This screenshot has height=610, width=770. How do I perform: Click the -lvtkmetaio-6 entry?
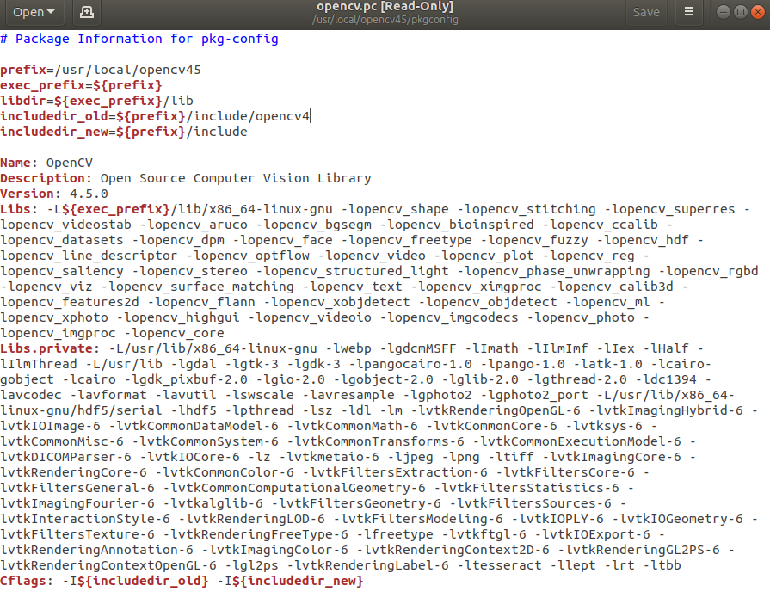[x=329, y=457]
